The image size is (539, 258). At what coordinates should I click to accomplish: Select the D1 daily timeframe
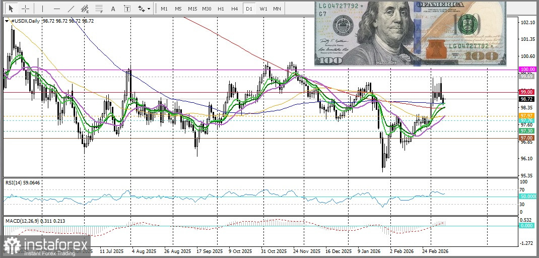pos(249,9)
